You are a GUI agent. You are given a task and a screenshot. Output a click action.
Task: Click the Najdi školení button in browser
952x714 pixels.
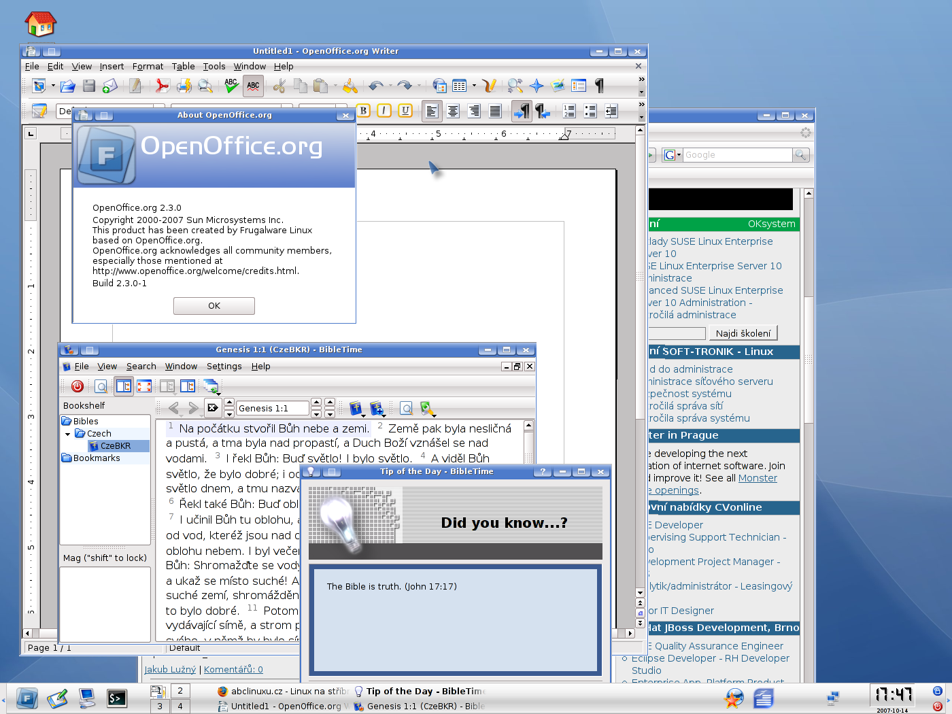coord(743,333)
